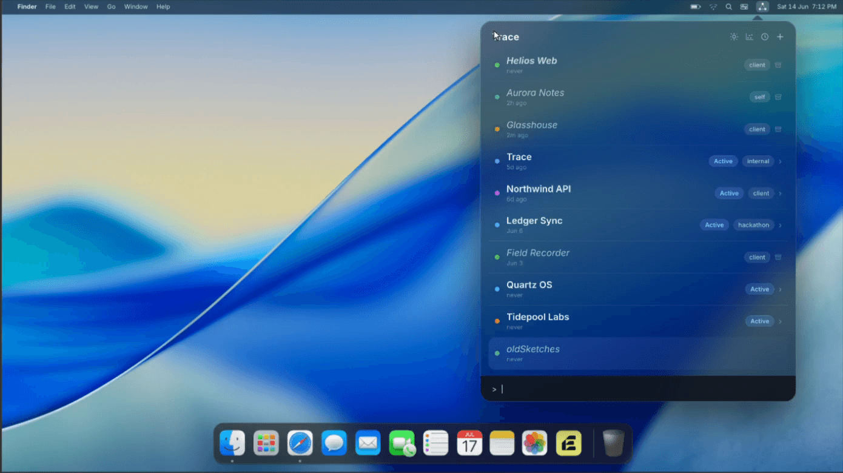
Task: Click the archive icon for Helios Web
Action: (x=778, y=65)
